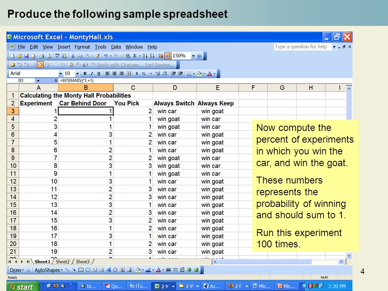Open Print Preview

48,56
